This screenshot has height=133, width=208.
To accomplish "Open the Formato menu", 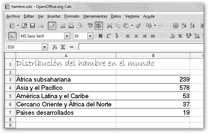I will [72, 16].
